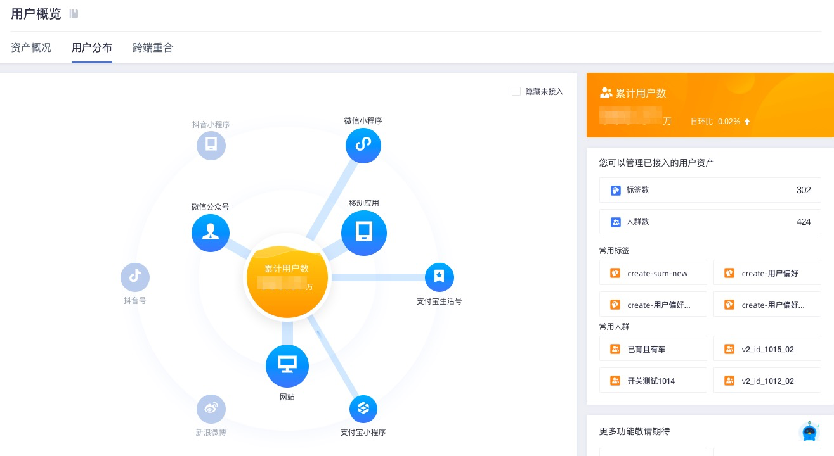Click the 更多功能敬请期待 heading
This screenshot has height=456, width=834.
click(635, 431)
